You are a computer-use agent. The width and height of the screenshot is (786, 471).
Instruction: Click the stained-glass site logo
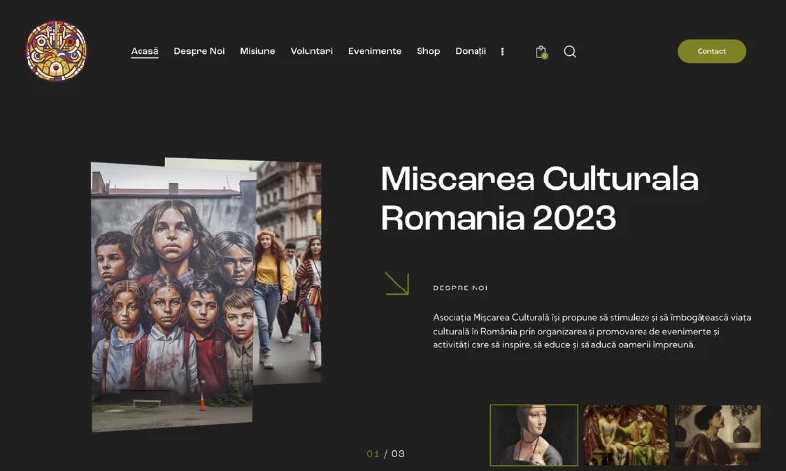click(56, 51)
